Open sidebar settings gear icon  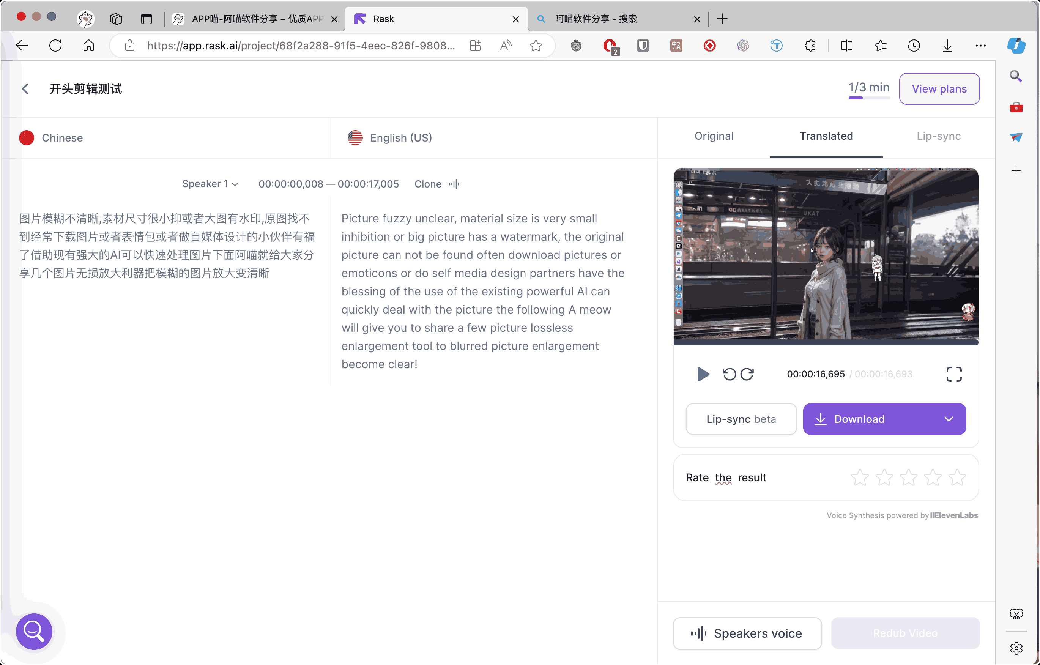(1016, 648)
